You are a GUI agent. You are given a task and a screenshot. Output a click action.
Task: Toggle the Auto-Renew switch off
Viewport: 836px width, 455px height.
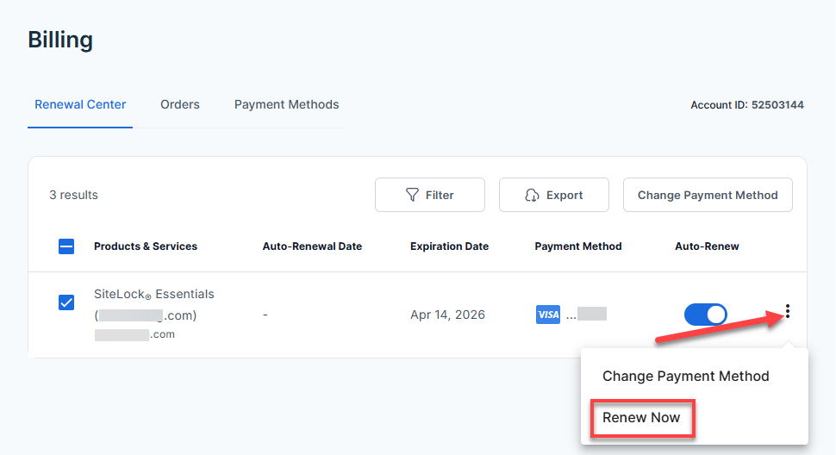[x=705, y=315]
